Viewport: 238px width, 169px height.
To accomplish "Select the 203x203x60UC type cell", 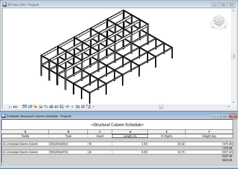I will tap(68, 144).
